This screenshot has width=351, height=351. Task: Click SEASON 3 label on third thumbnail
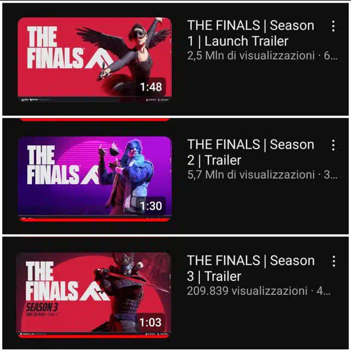tap(42, 307)
